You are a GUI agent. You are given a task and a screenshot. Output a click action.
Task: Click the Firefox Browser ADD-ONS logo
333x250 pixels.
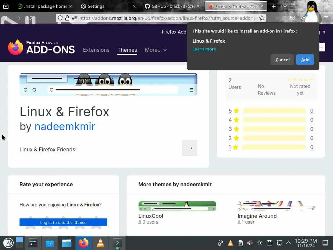41,47
